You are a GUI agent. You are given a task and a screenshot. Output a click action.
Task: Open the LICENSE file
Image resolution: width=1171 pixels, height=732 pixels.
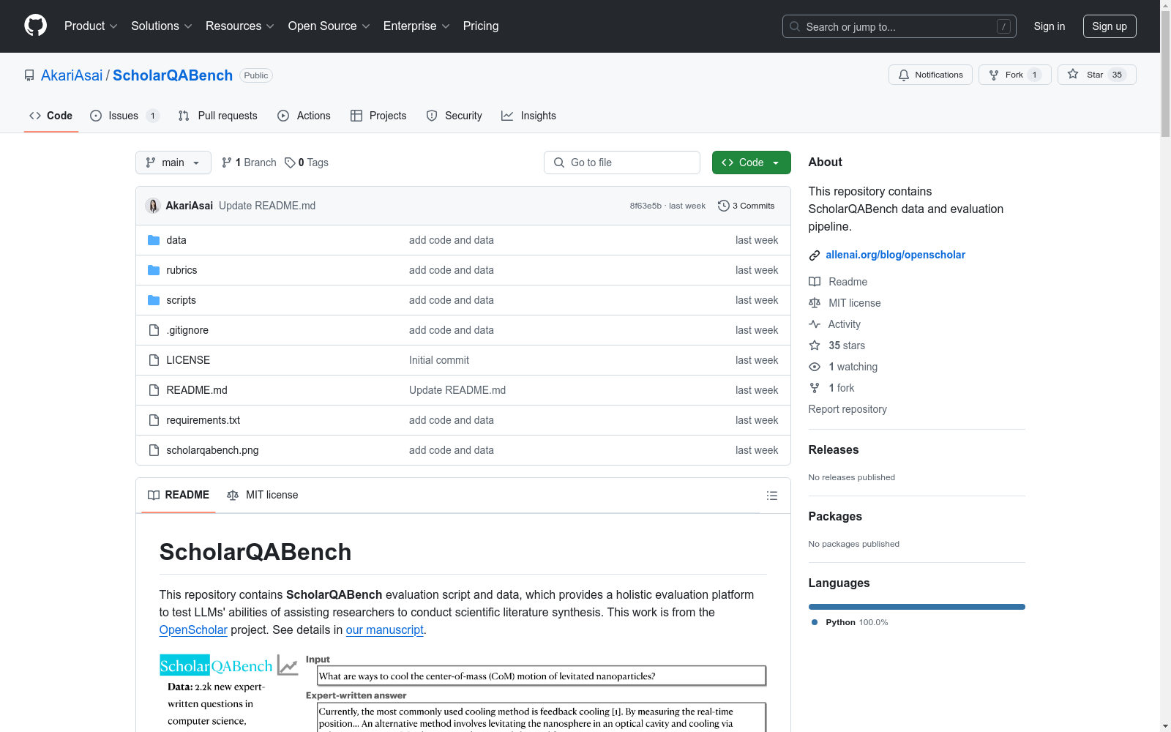188,360
